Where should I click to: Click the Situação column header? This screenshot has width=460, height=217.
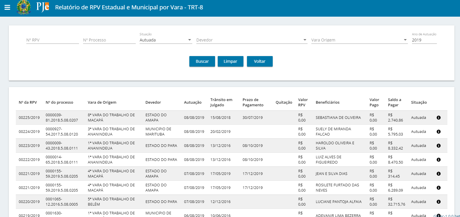coord(419,103)
